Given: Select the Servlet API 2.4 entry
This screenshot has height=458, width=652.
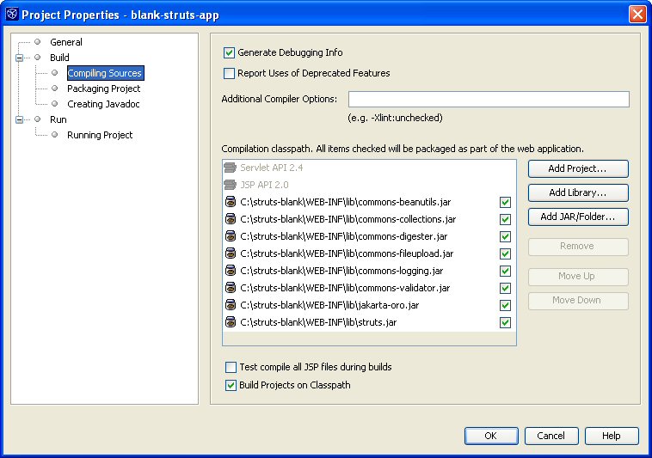Looking at the screenshot, I should click(369, 168).
